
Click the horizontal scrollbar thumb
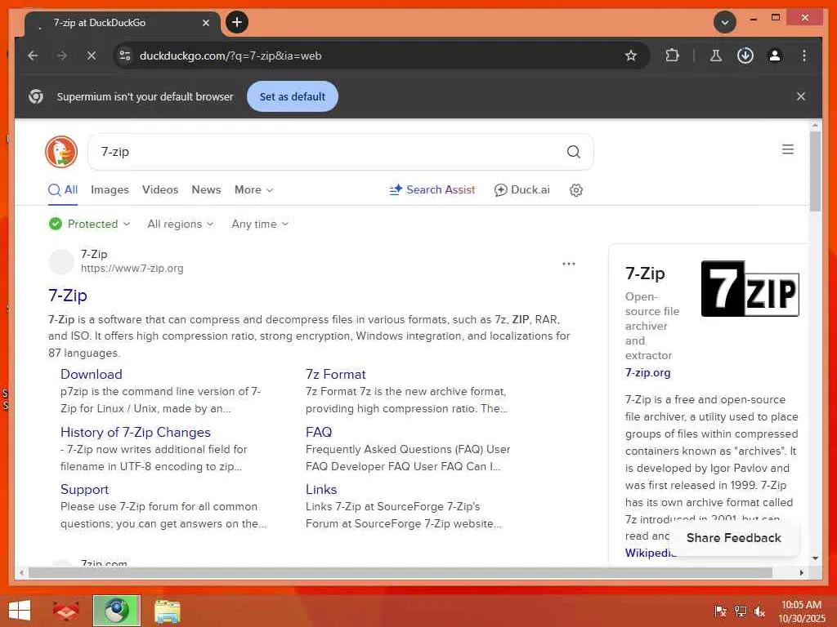(x=401, y=572)
